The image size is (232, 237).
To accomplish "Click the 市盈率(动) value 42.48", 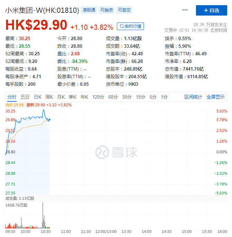I will pyautogui.click(x=137, y=54).
